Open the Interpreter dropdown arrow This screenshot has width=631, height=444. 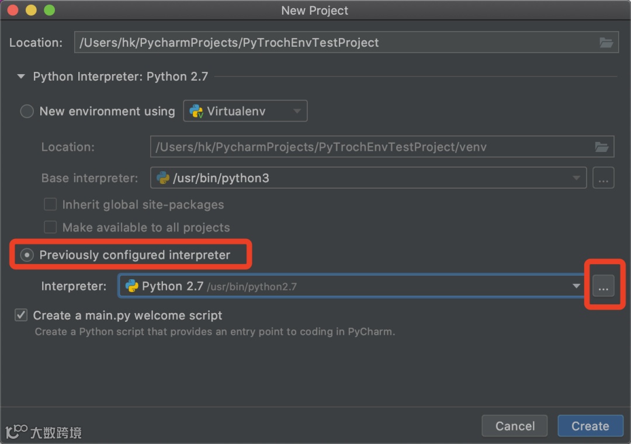tap(576, 286)
